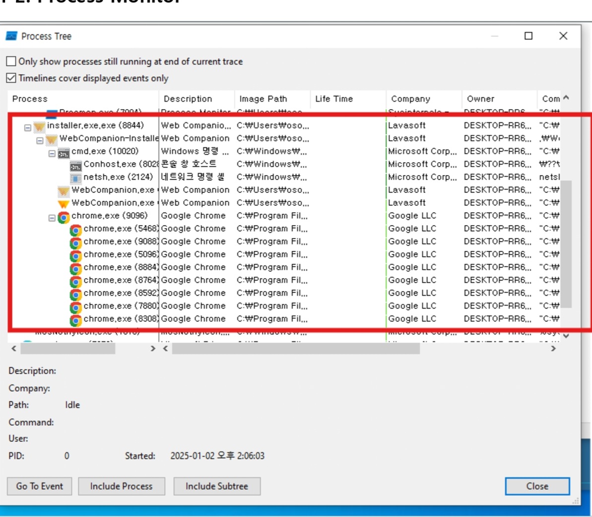The width and height of the screenshot is (592, 517).
Task: Collapse the WebCompanion-Installer tree node
Action: pyautogui.click(x=40, y=141)
